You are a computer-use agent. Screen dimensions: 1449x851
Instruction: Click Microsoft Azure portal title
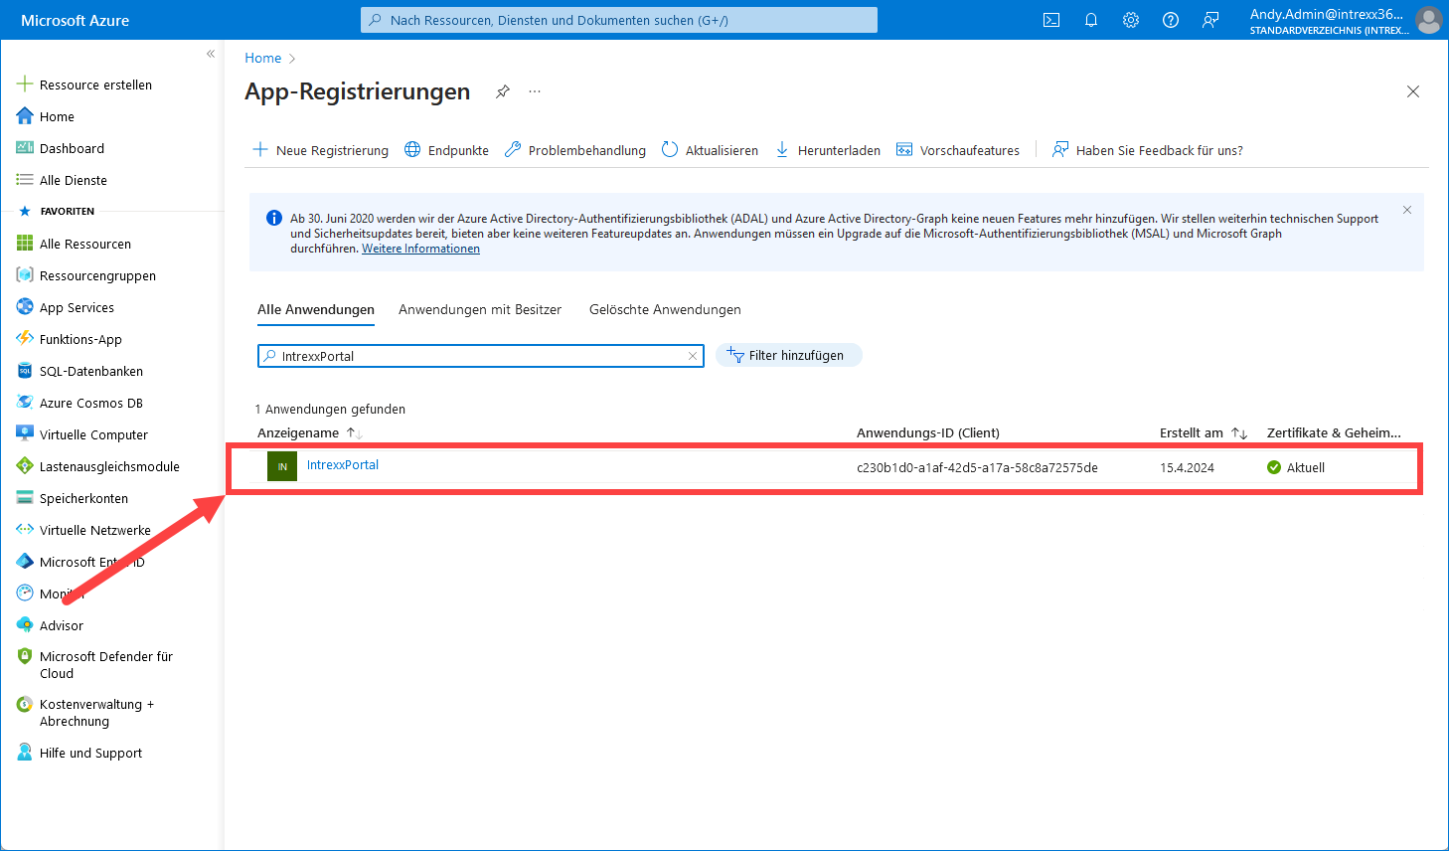[76, 20]
